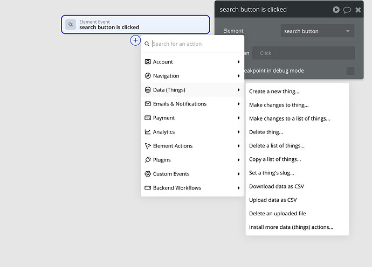Expand the Analytics submenu arrow
This screenshot has height=267, width=372.
(x=238, y=132)
